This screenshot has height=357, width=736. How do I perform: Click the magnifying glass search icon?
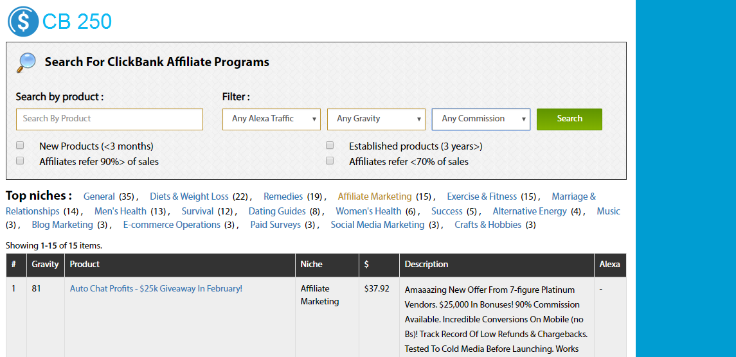pos(26,62)
